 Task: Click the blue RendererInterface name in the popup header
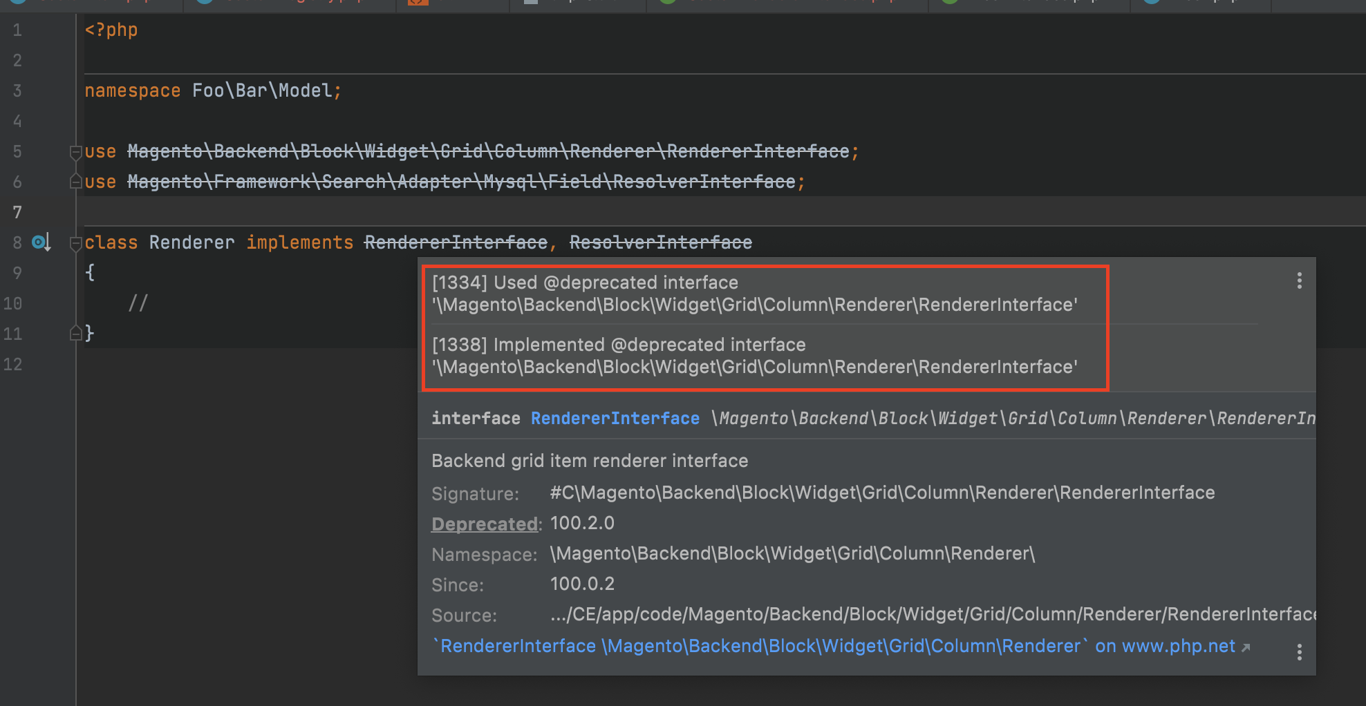click(615, 418)
